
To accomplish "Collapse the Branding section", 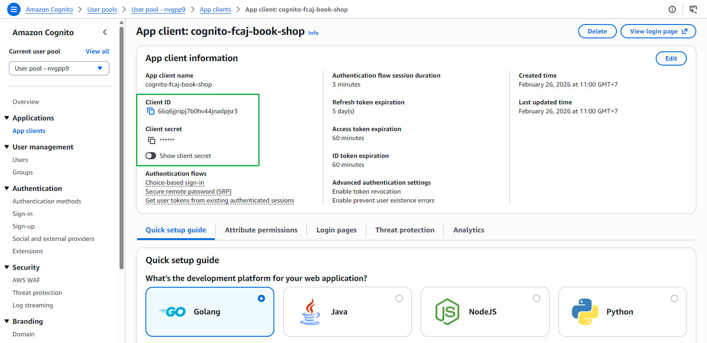I will [7, 321].
